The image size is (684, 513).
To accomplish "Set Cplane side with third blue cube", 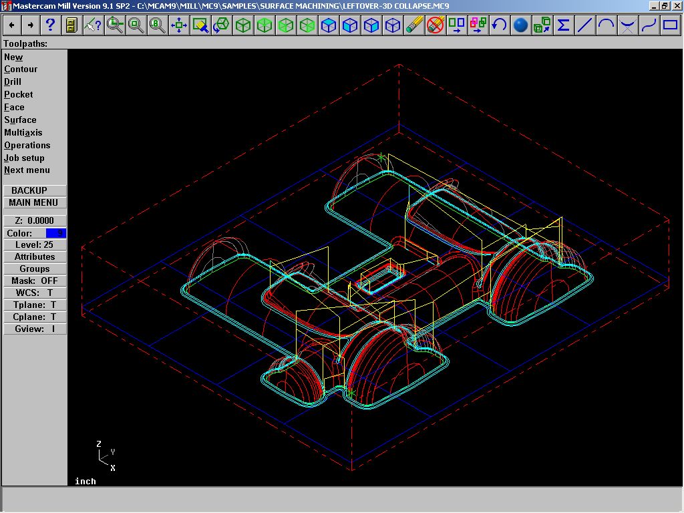I will click(x=371, y=25).
